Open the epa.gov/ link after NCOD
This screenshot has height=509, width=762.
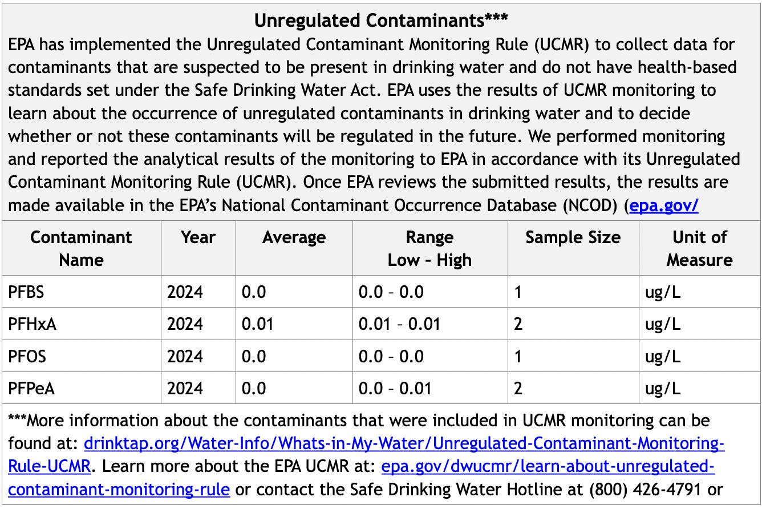[x=663, y=205]
